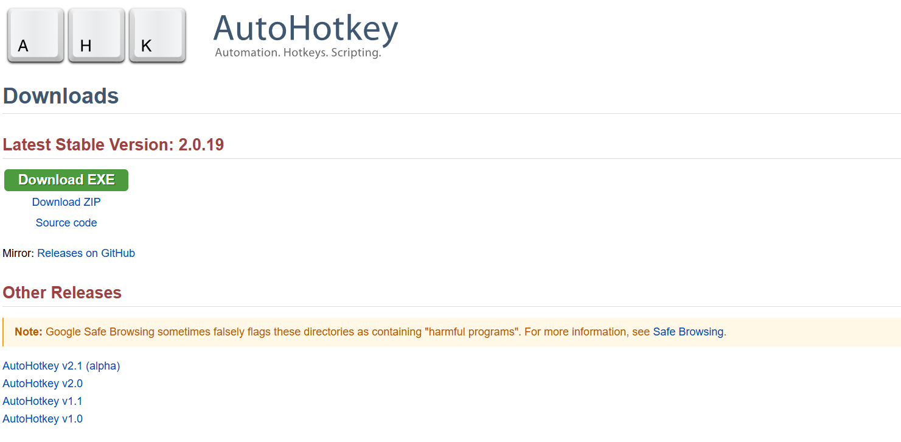Open AutoHotkey v1.1 releases
Viewport: 901px width, 442px height.
coord(42,401)
